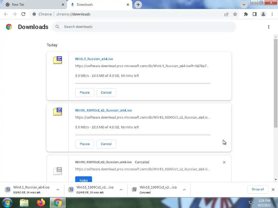278x208 pixels.
Task: Expand options for canceled Win10 shelf item
Action: (x=184, y=190)
